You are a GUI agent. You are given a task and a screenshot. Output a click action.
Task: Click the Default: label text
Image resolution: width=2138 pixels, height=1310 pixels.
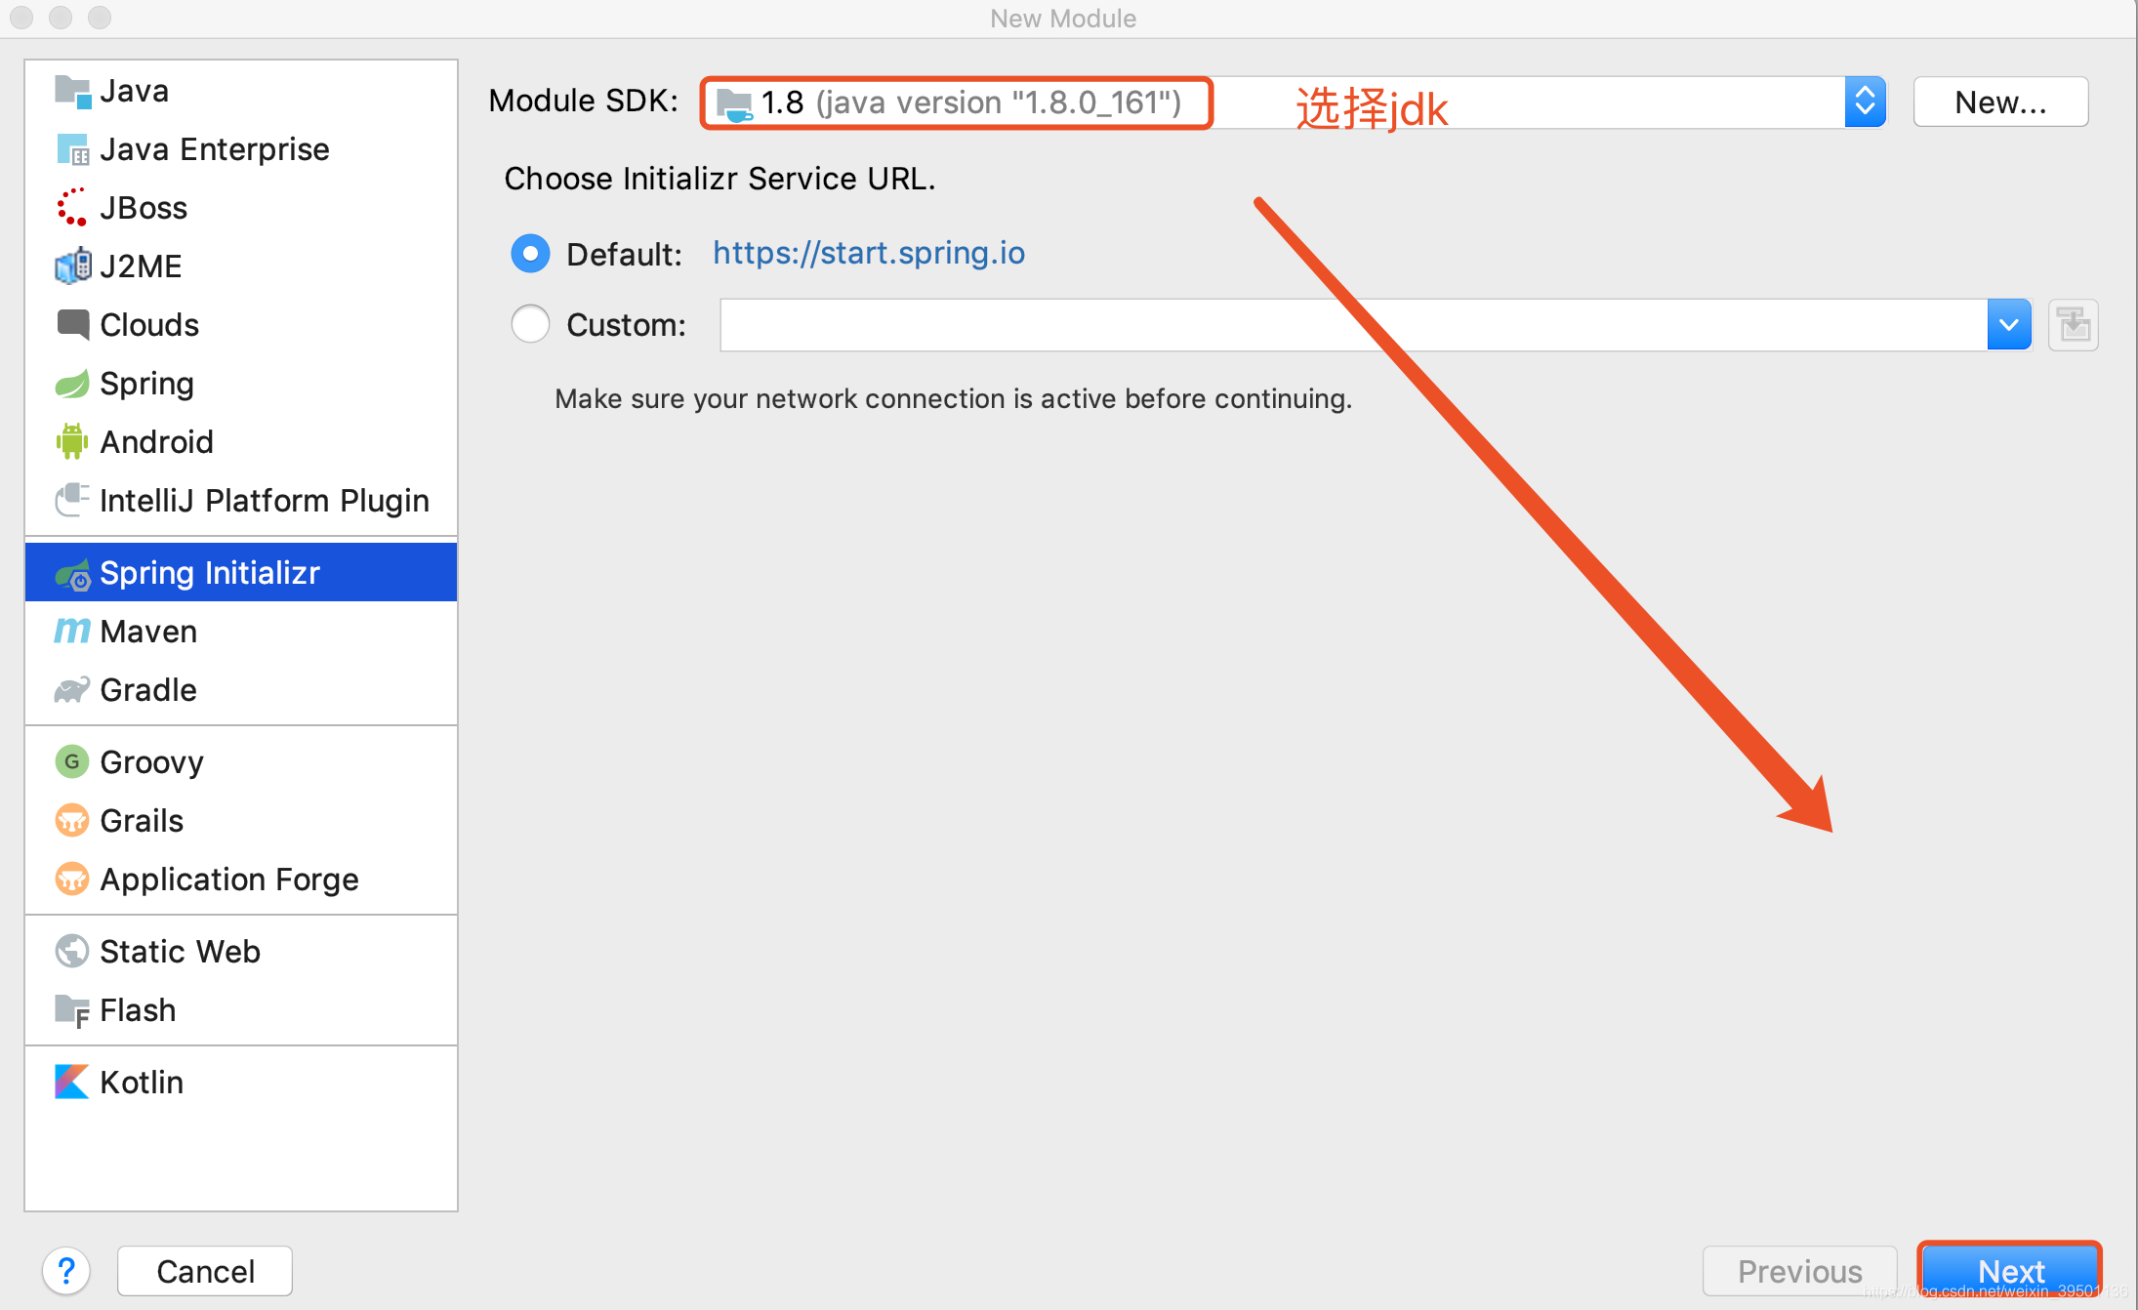[x=625, y=254]
